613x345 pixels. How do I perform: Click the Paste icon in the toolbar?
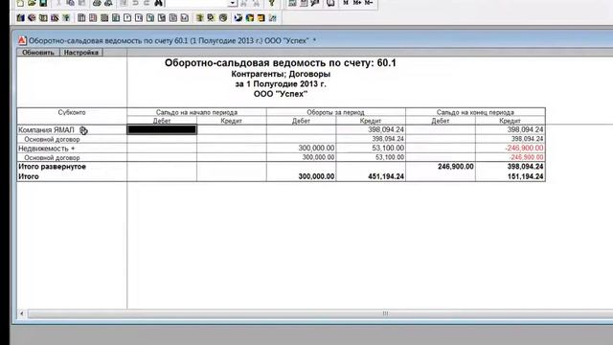point(82,3)
